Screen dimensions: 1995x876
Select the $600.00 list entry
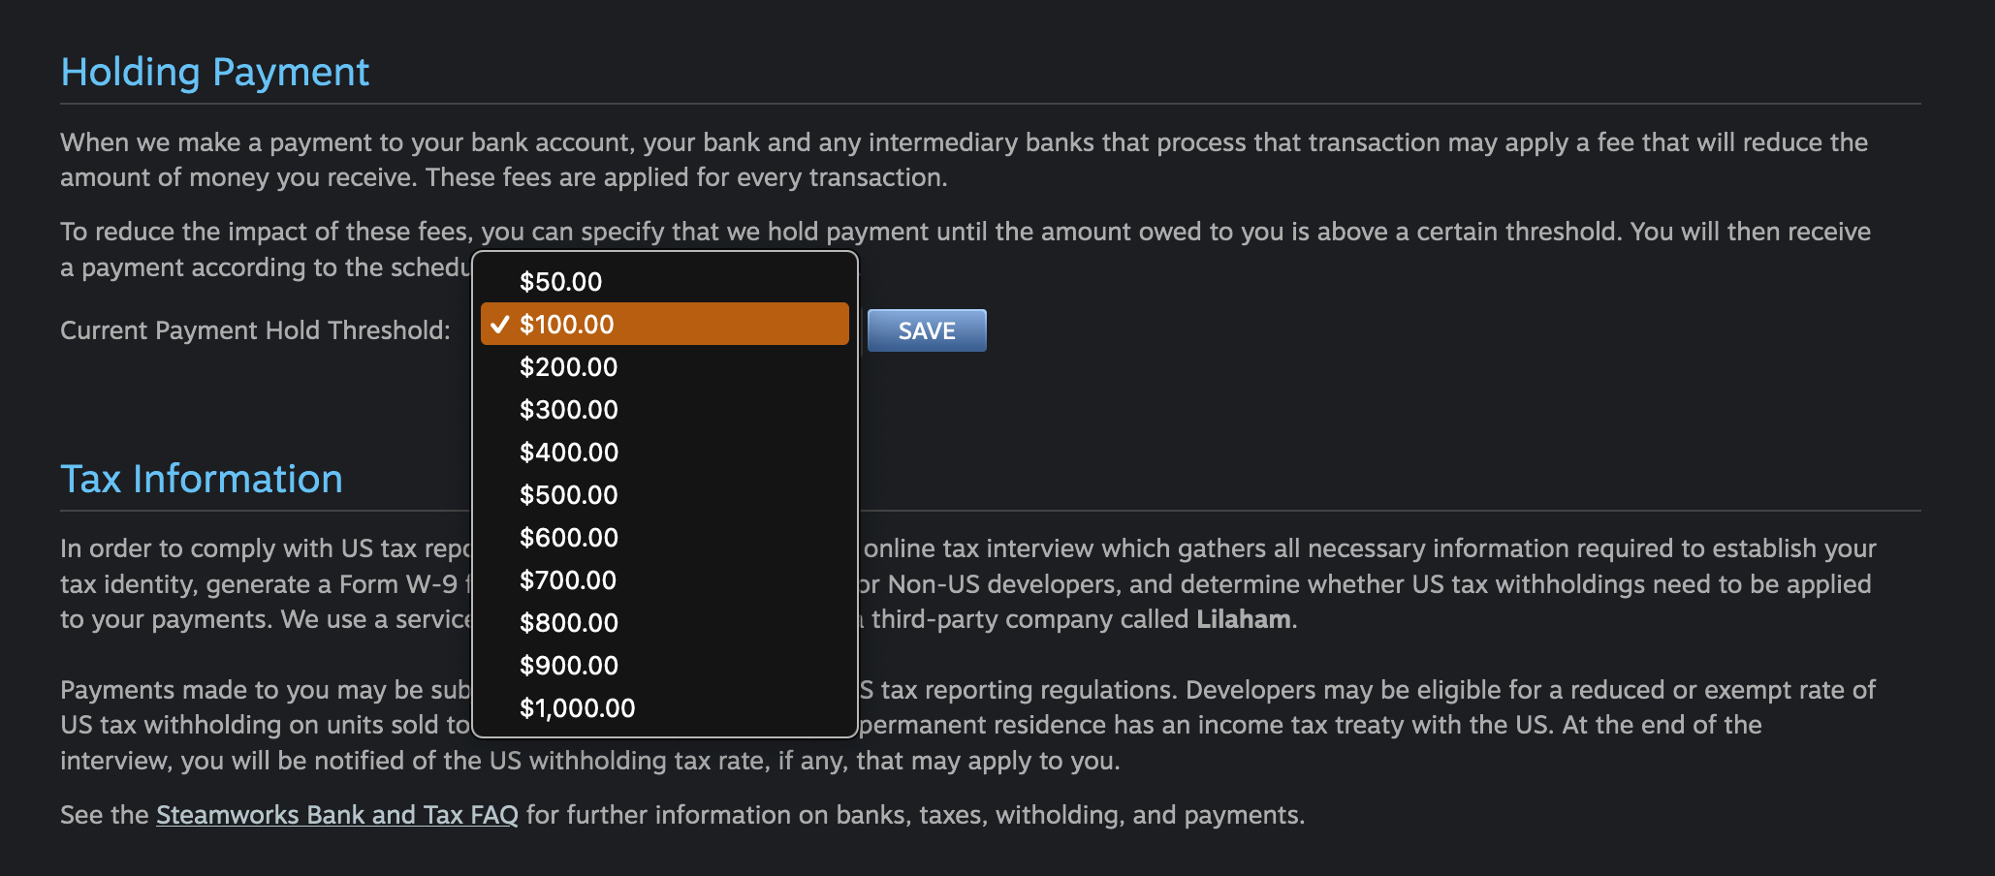(569, 538)
